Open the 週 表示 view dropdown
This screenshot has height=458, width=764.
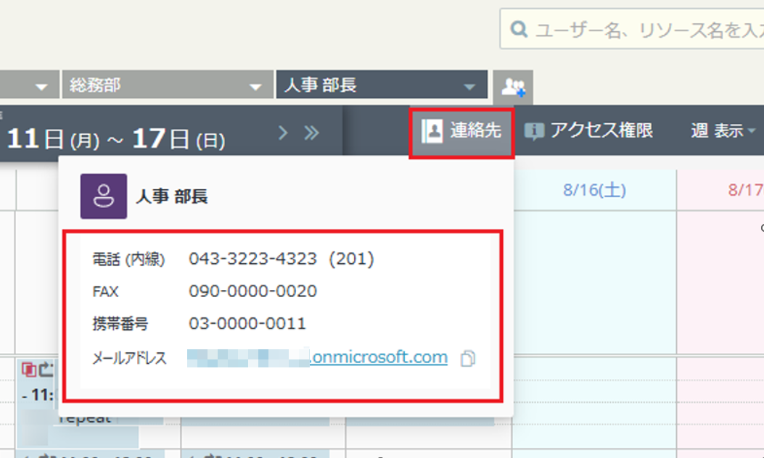pyautogui.click(x=723, y=131)
